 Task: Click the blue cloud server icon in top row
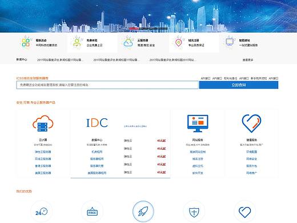(128, 42)
